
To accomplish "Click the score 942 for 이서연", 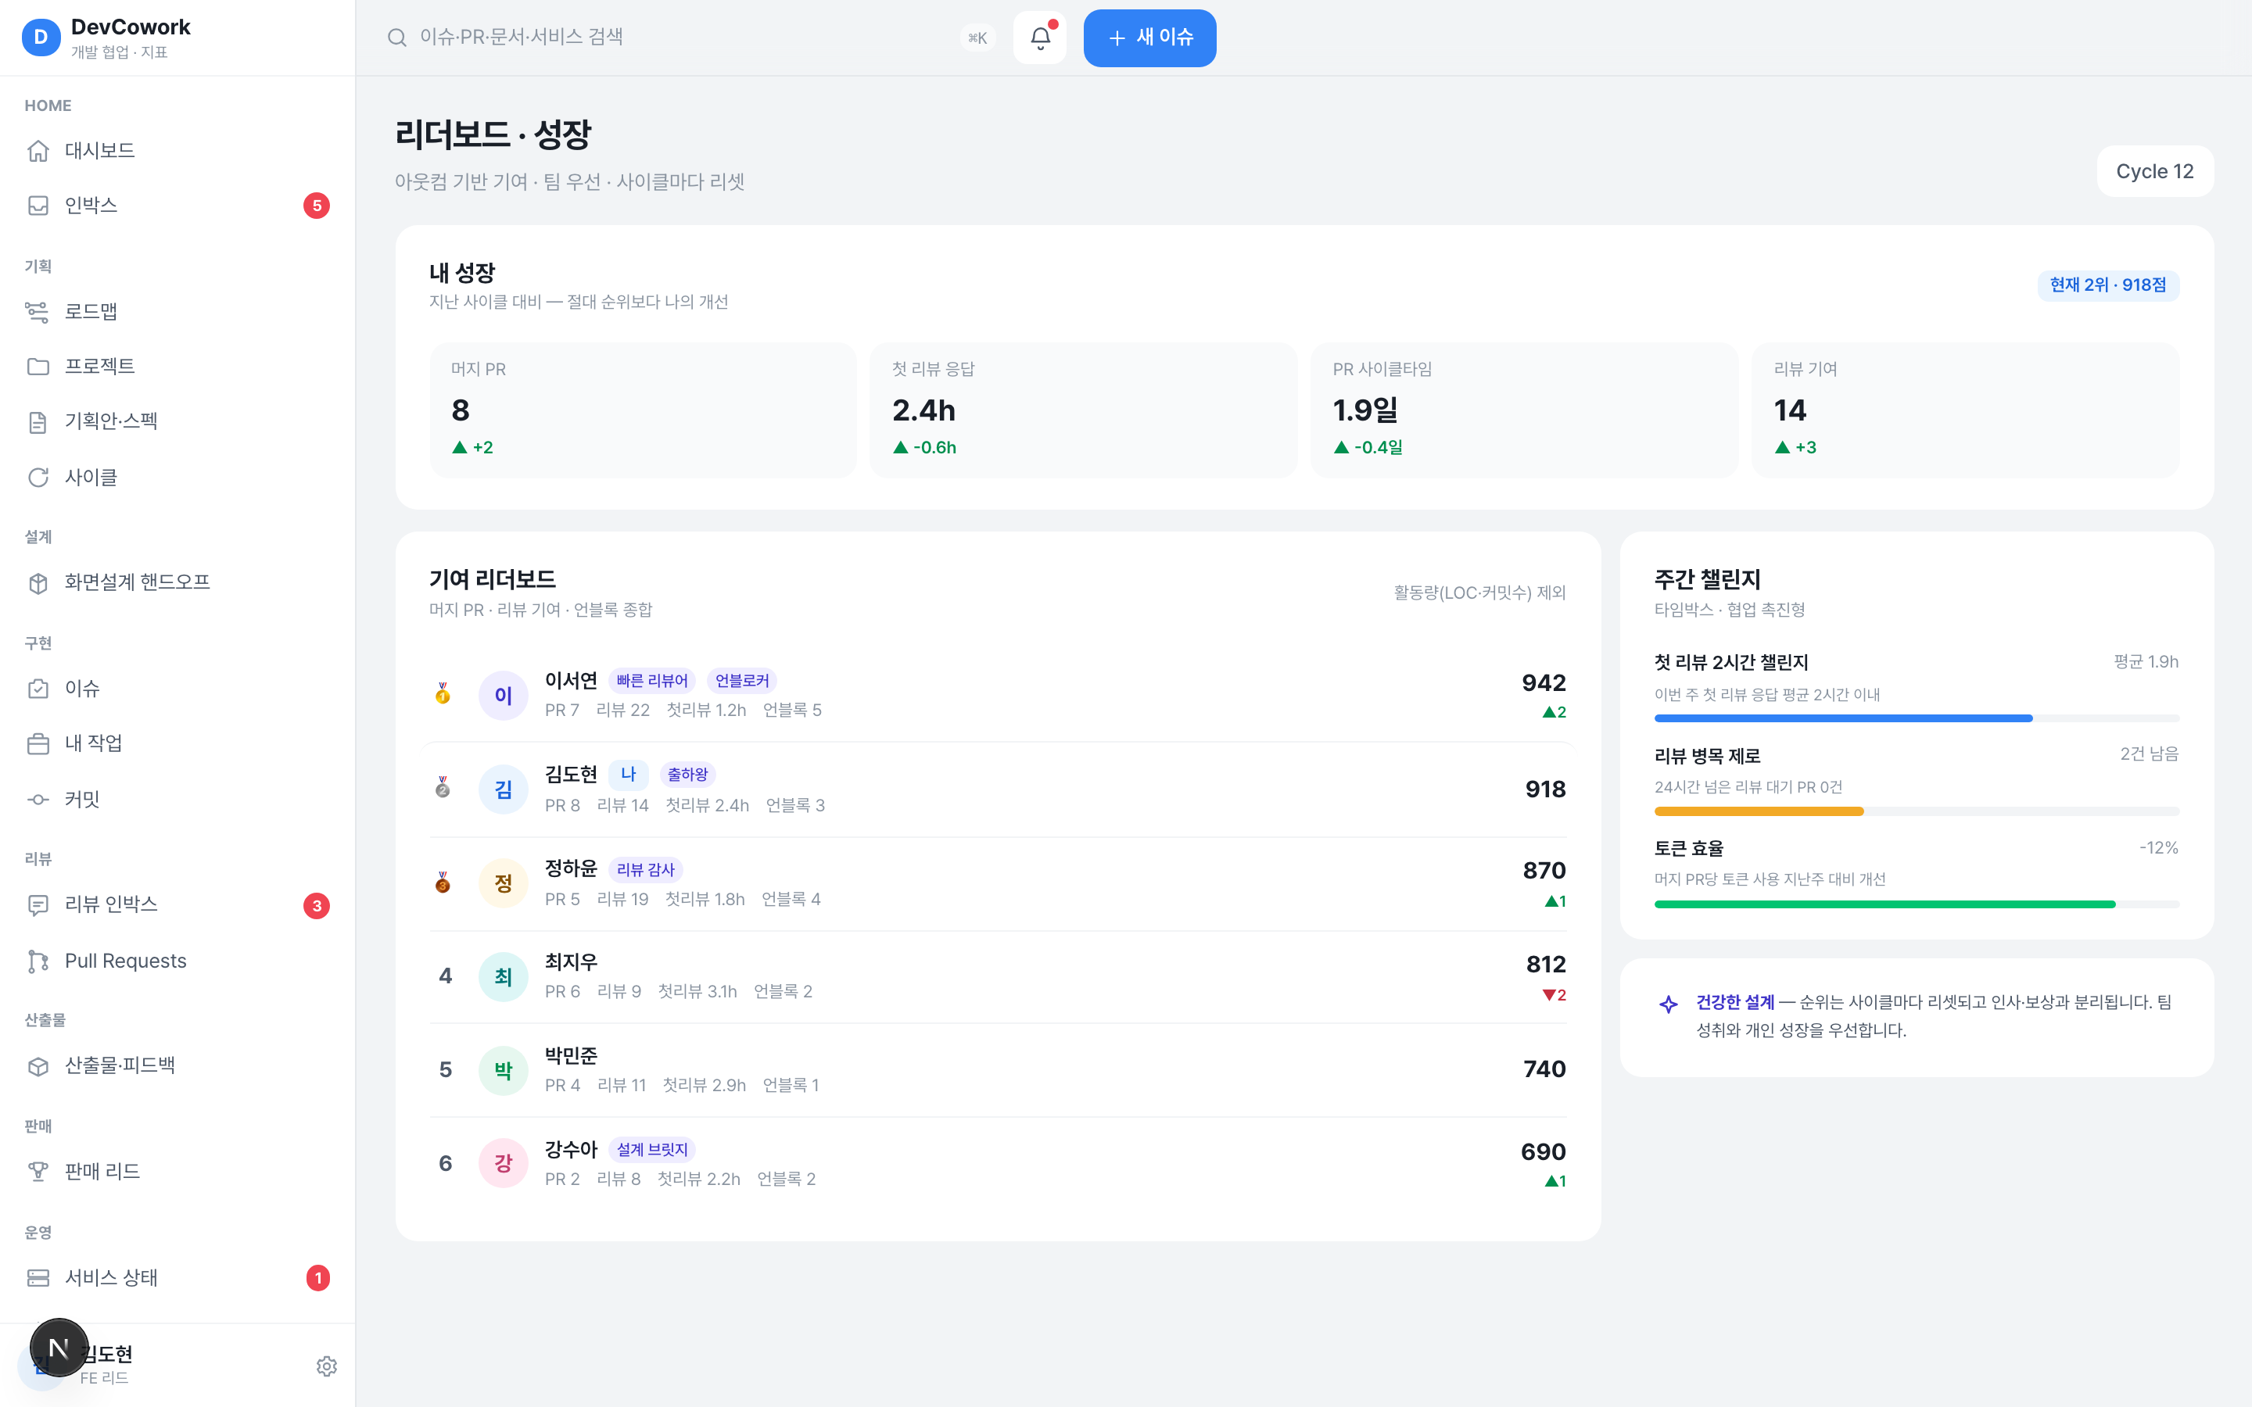I will (x=1544, y=683).
